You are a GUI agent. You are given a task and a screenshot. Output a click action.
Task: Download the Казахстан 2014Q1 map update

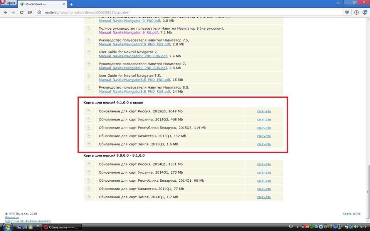point(264,189)
